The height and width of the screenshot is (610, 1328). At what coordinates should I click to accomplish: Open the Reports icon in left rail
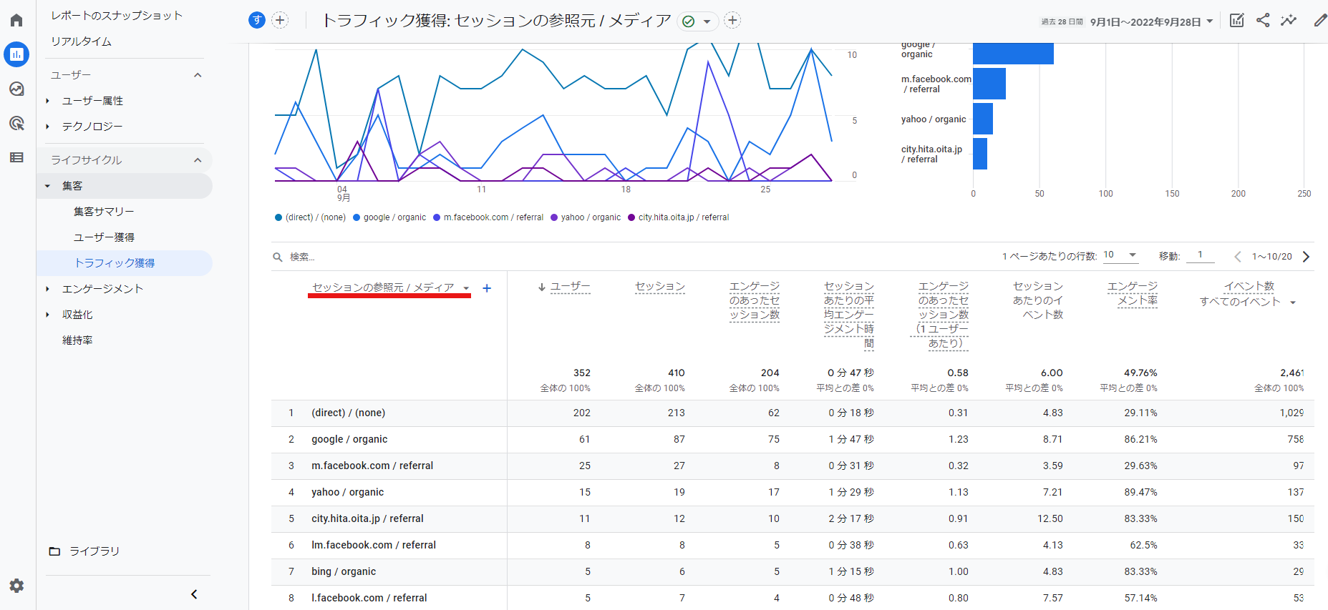[x=16, y=54]
